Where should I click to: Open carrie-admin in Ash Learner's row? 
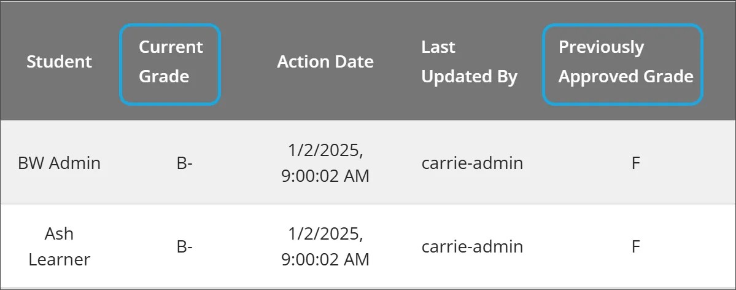(472, 247)
